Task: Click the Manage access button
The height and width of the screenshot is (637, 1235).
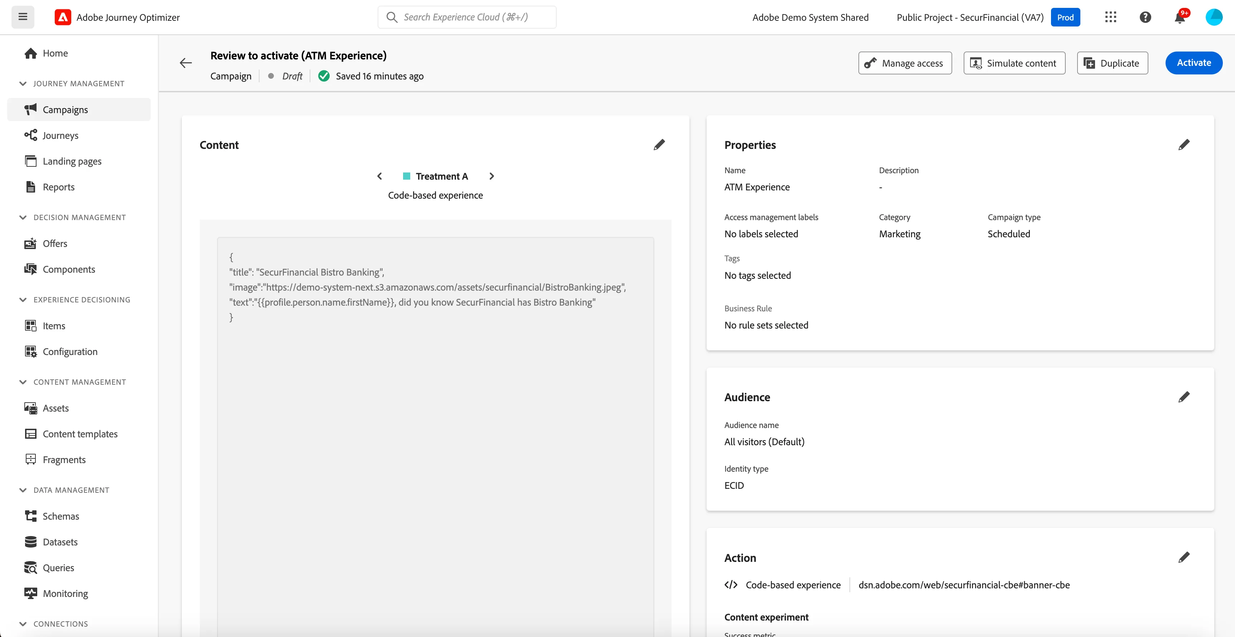Action: 905,63
